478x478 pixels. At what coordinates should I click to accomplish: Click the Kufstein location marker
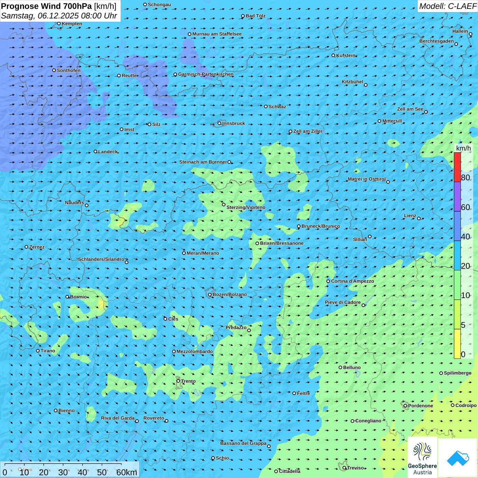point(334,55)
